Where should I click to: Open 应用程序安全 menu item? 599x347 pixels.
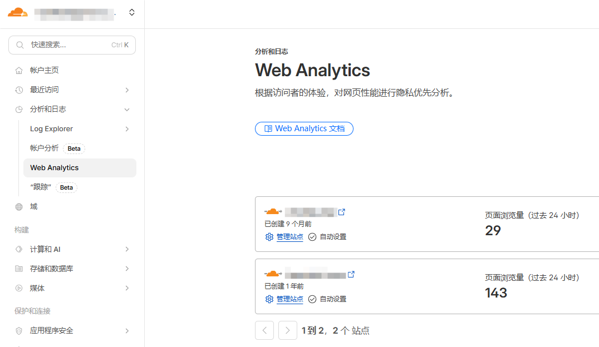(52, 330)
